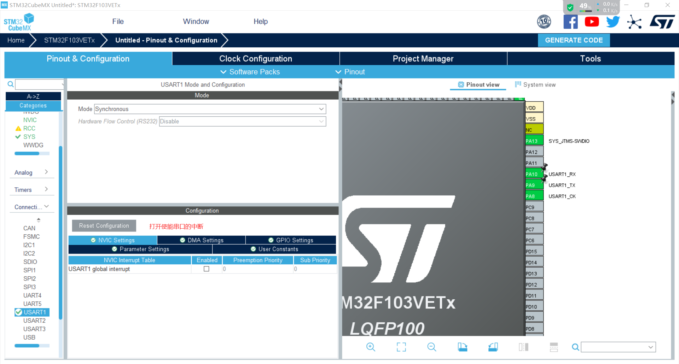Open the pin search combo box dropdown
This screenshot has width=679, height=364.
(x=651, y=347)
